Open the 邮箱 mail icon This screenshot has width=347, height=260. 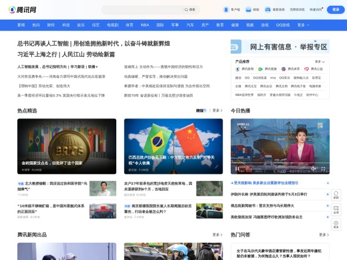point(248,10)
